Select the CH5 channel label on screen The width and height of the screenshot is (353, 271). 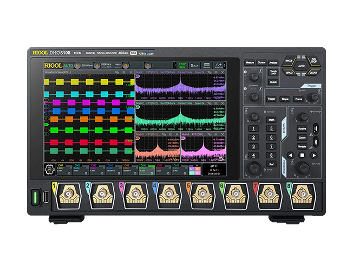(127, 165)
